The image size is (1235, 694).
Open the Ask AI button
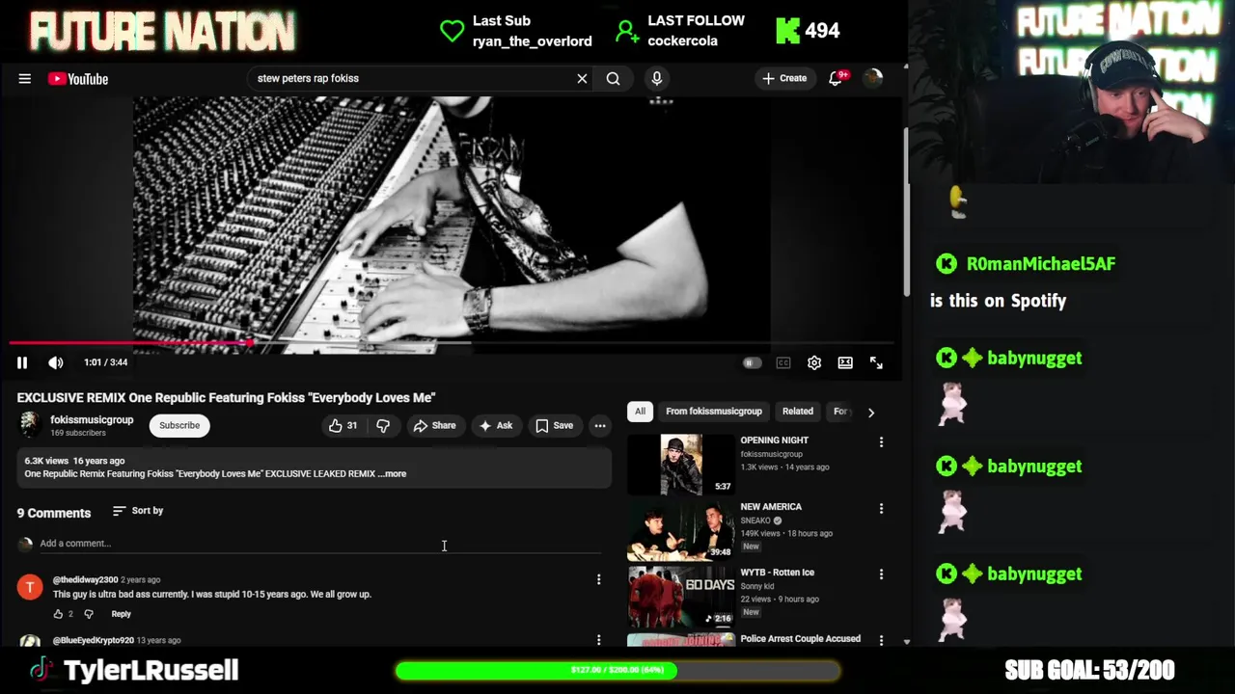click(x=496, y=425)
